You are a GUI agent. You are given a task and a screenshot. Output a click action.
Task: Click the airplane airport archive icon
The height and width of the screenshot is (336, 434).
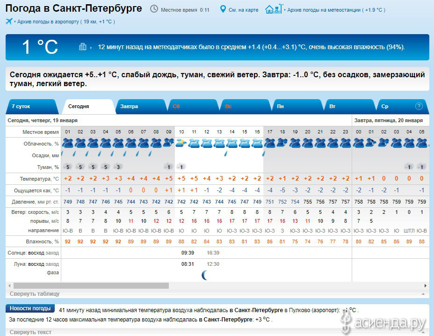point(9,22)
